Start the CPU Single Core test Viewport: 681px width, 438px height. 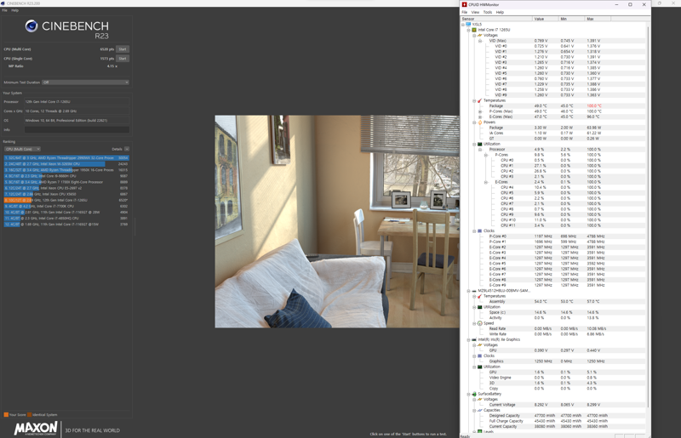[x=123, y=58]
